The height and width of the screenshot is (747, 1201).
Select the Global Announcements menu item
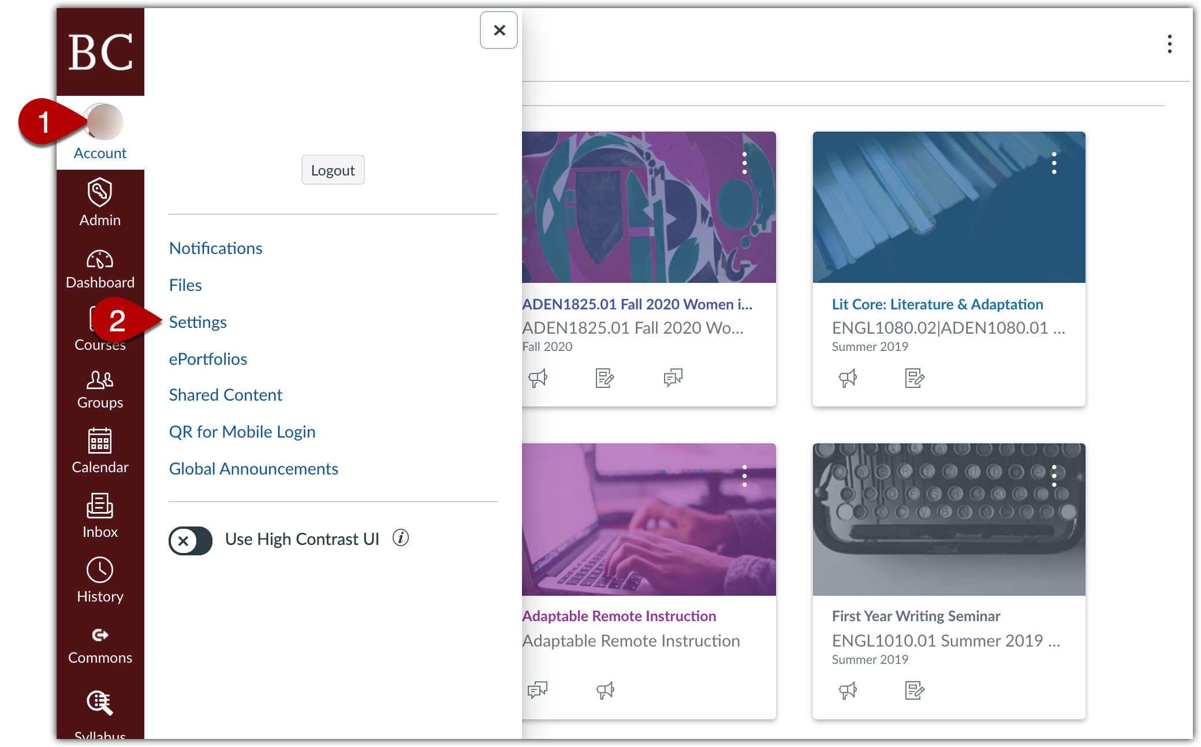pos(252,467)
